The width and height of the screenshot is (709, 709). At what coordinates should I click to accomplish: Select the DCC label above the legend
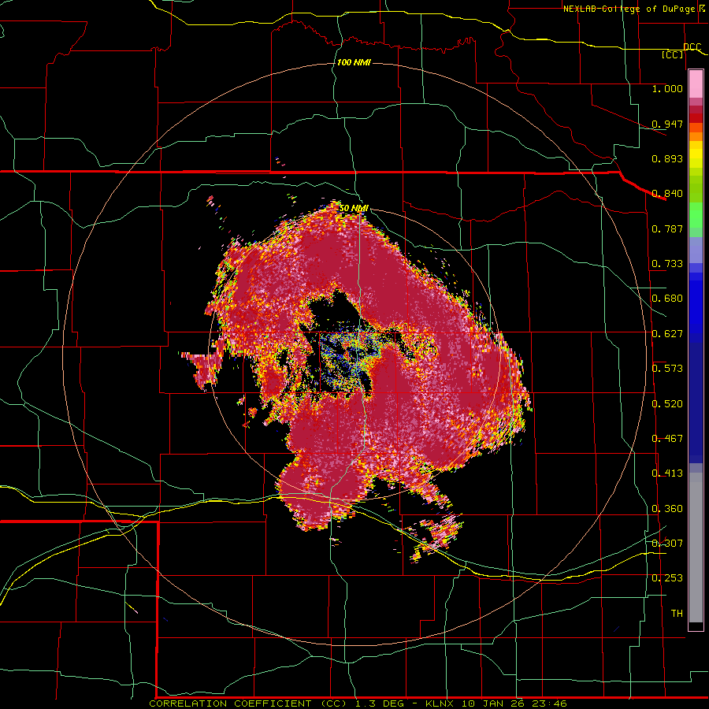pyautogui.click(x=692, y=47)
